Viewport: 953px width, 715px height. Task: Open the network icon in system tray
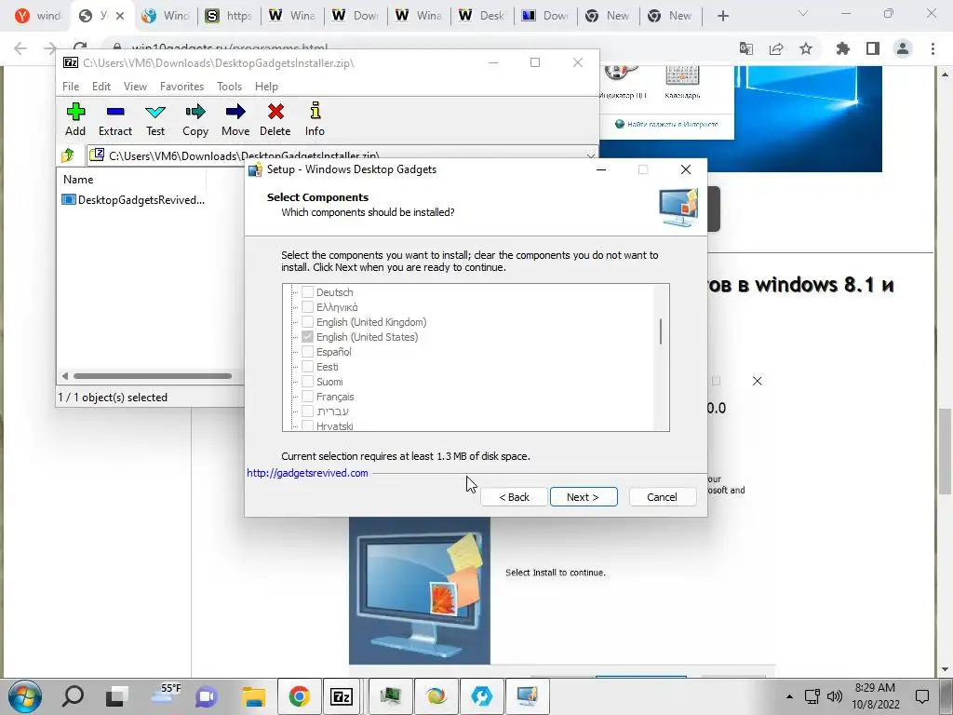coord(812,696)
